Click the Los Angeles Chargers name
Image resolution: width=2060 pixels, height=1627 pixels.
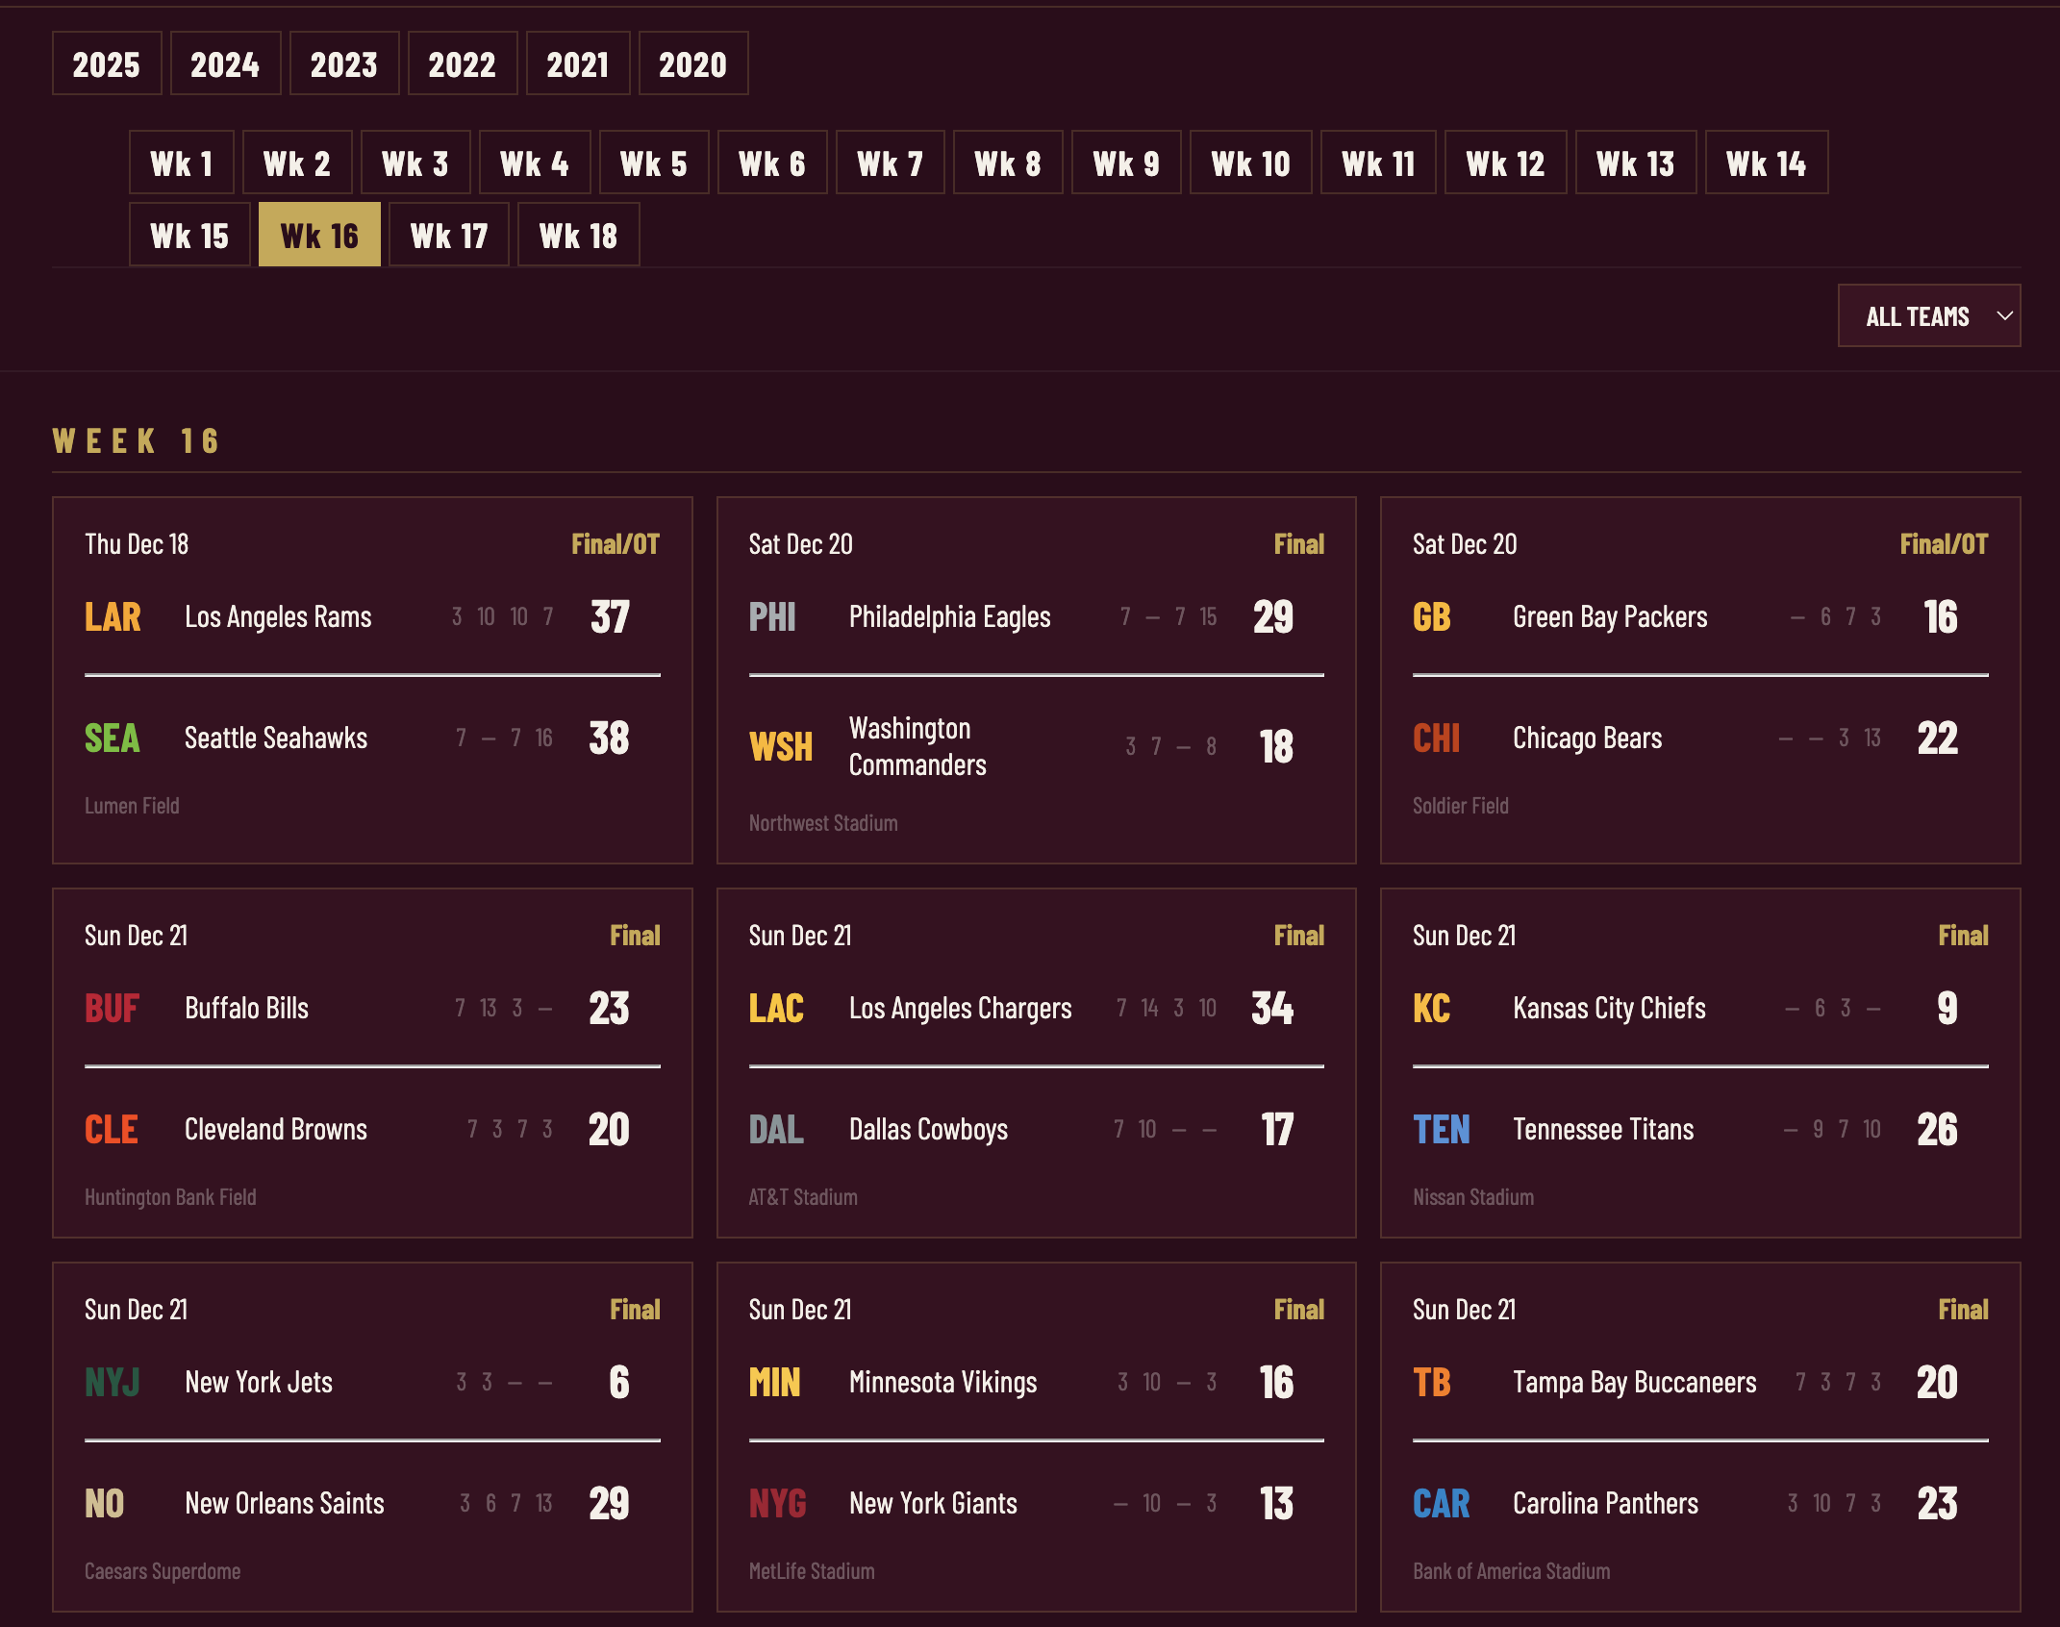point(960,1009)
